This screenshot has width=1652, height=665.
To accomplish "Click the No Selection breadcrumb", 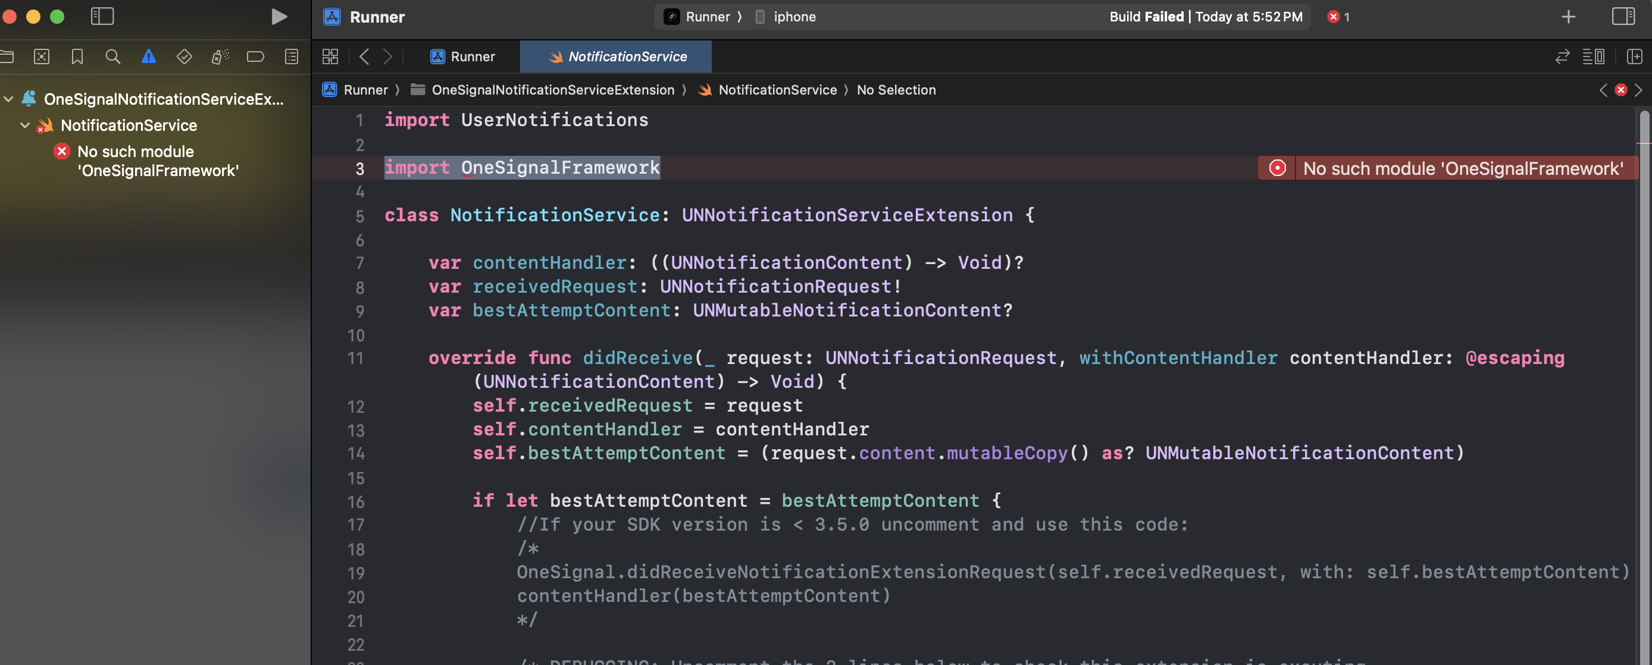I will click(896, 90).
